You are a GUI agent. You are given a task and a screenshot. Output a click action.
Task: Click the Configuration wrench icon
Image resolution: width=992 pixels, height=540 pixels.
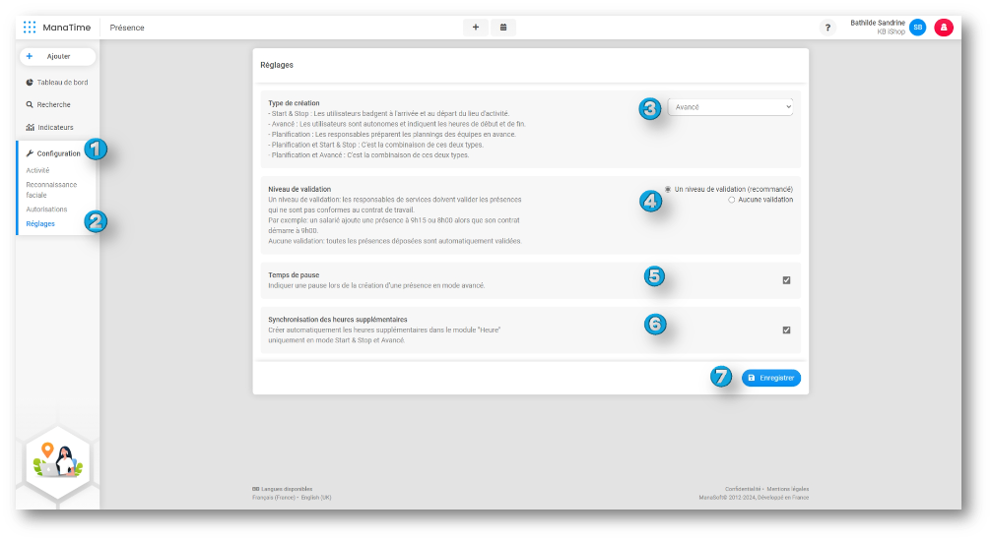30,153
